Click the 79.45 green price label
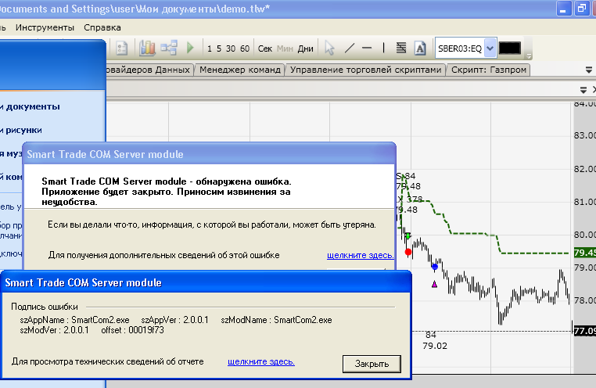 tap(584, 253)
